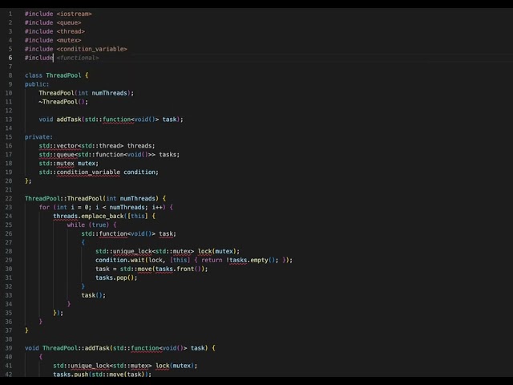513x385 pixels.
Task: Click 'class ThreadPool {' declaration
Action: pyautogui.click(x=57, y=75)
